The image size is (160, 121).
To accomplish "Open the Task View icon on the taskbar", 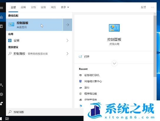I will click(x=7, y=119).
